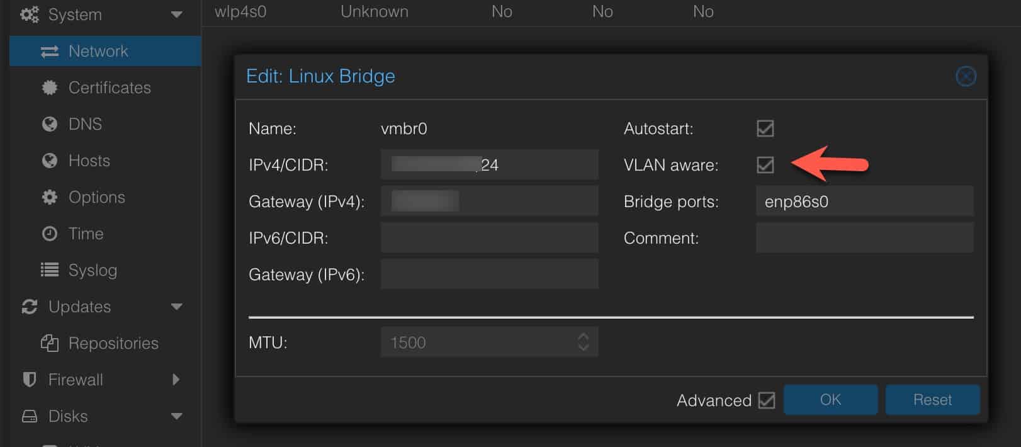Select the Network menu item

click(98, 51)
